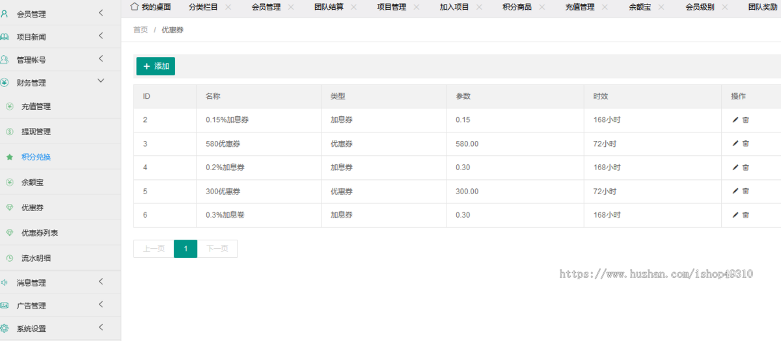
Task: Click the 580.00 parameter cell
Action: pyautogui.click(x=515, y=144)
